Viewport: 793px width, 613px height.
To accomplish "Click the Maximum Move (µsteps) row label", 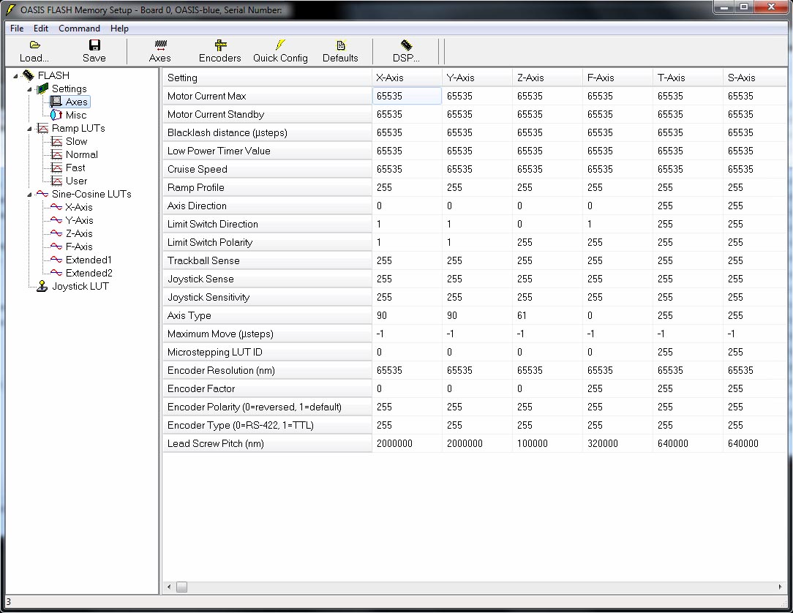I will [x=267, y=334].
